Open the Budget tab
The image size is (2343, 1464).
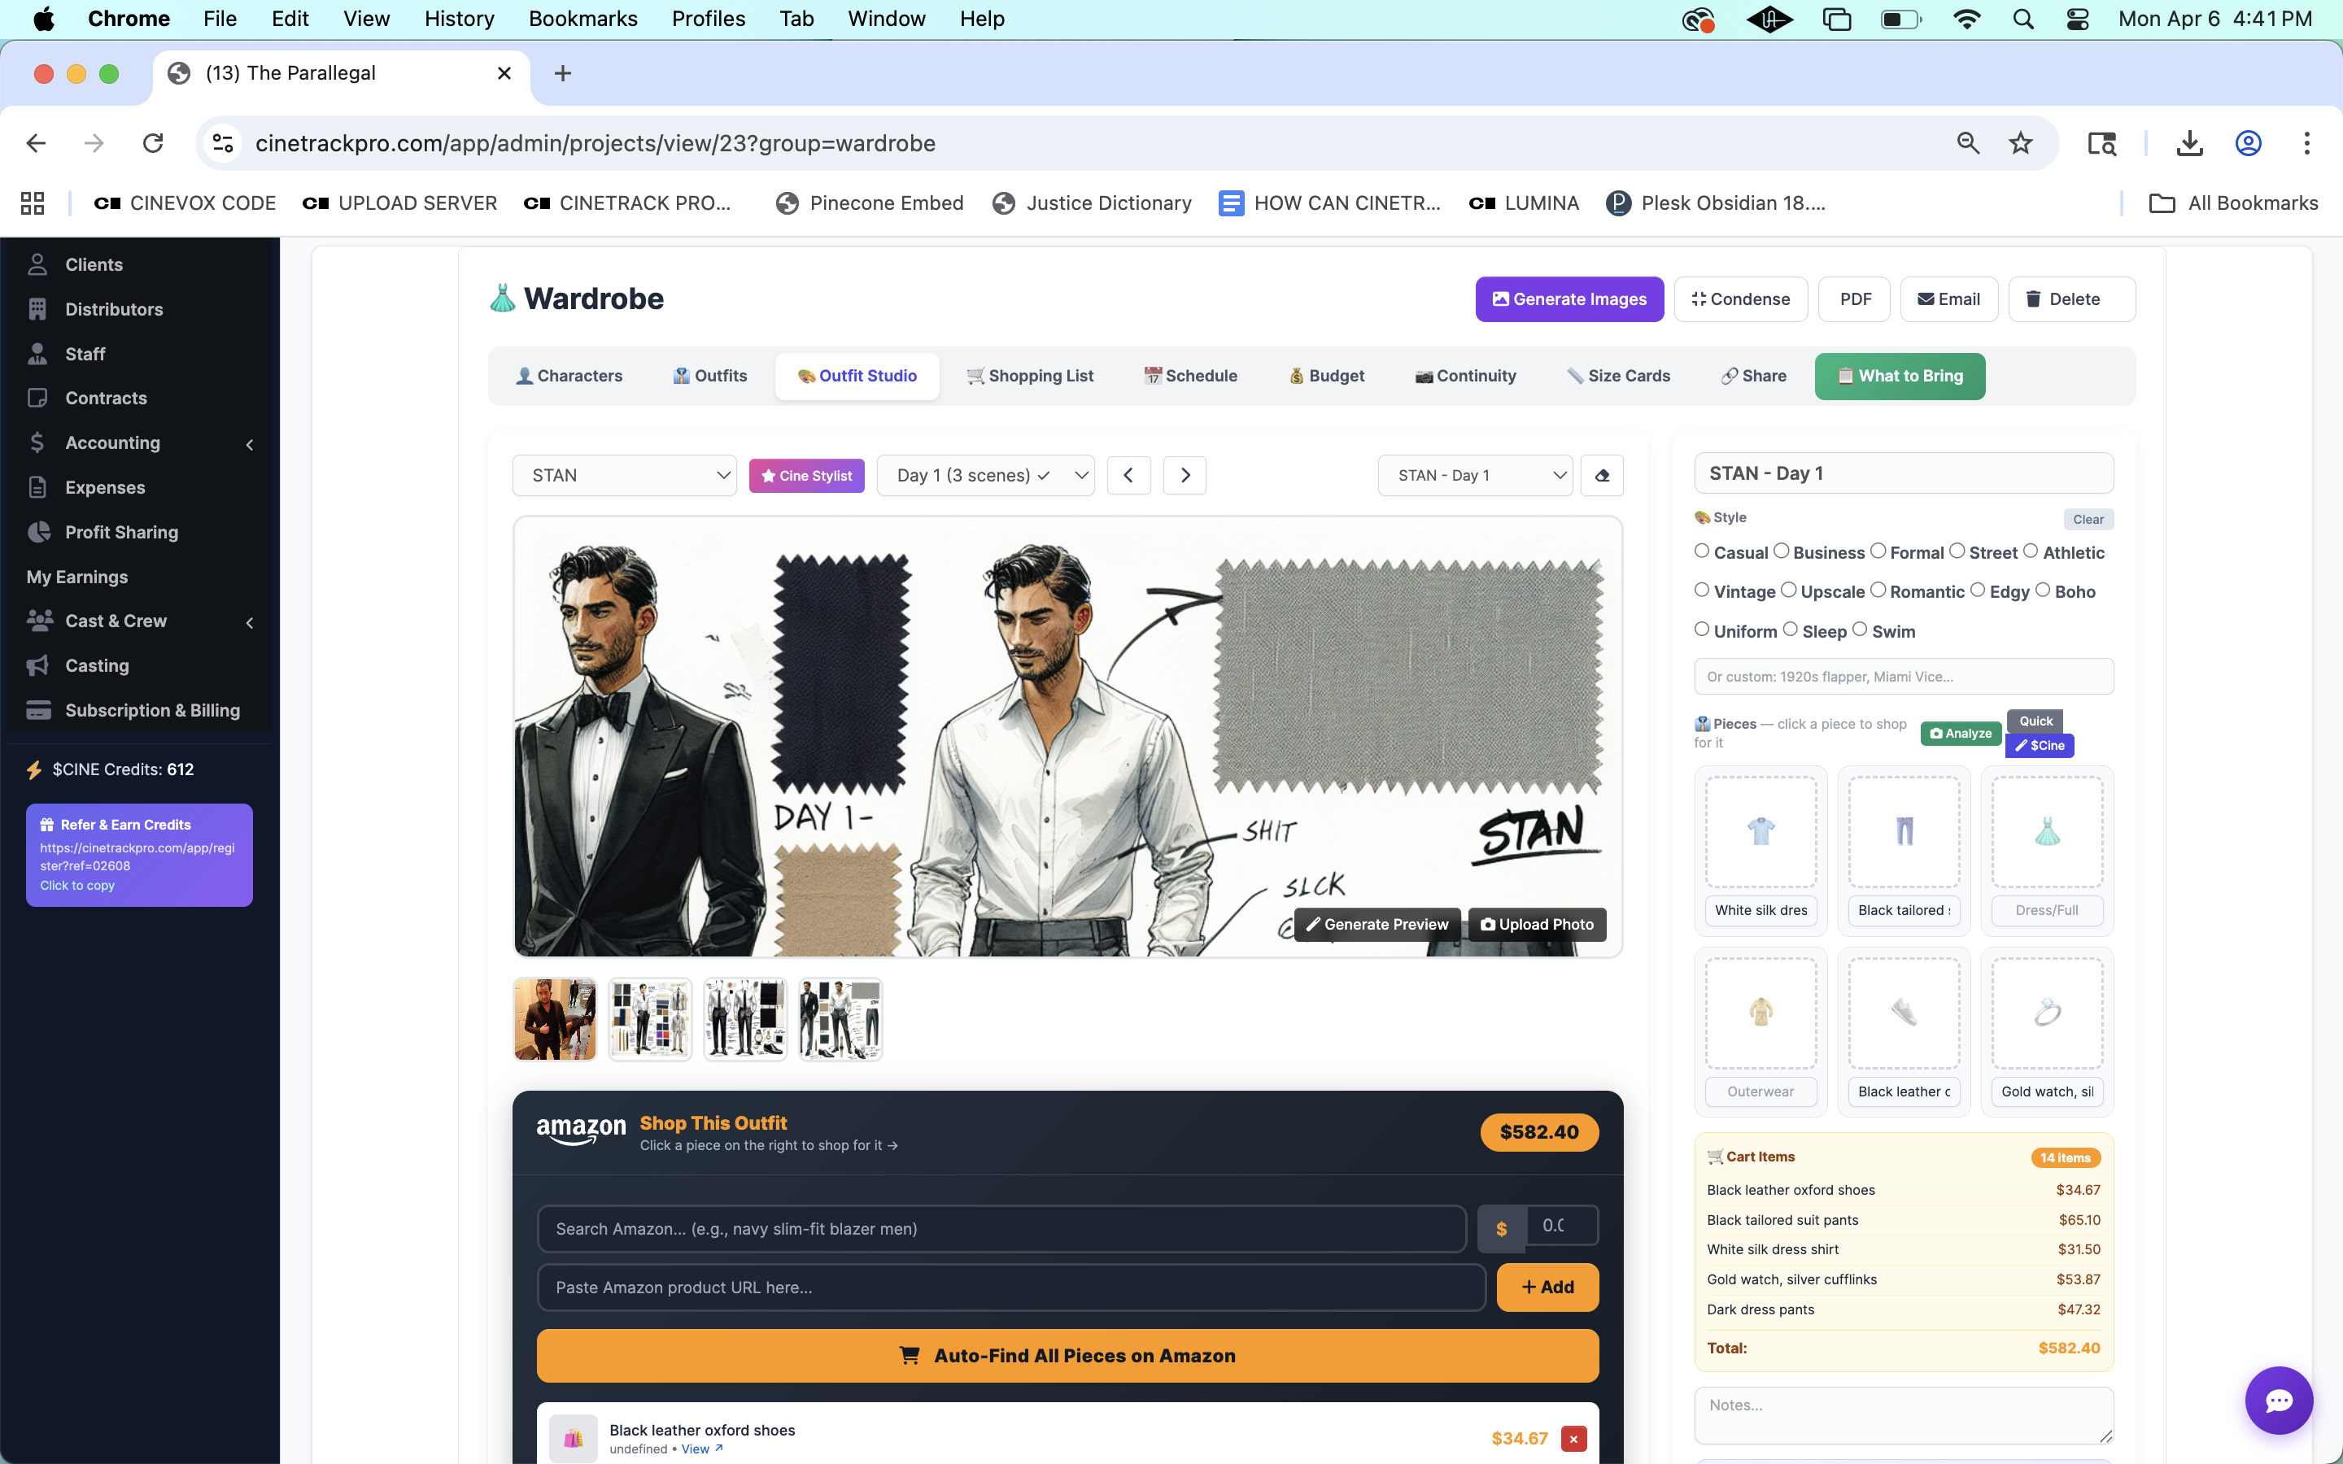pos(1326,376)
